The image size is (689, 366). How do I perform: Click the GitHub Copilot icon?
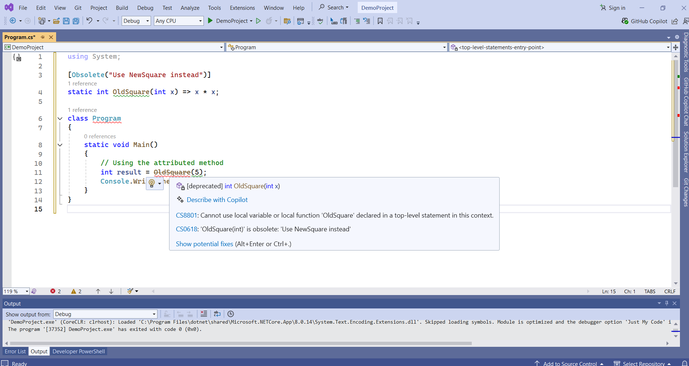tap(625, 21)
